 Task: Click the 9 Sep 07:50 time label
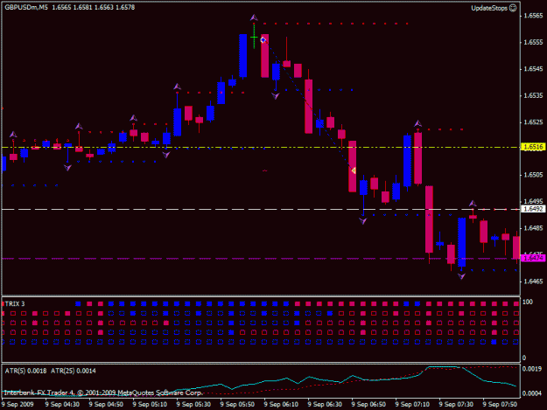[x=500, y=405]
